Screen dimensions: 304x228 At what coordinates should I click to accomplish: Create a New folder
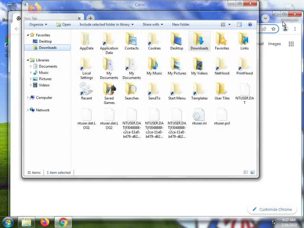(x=181, y=24)
